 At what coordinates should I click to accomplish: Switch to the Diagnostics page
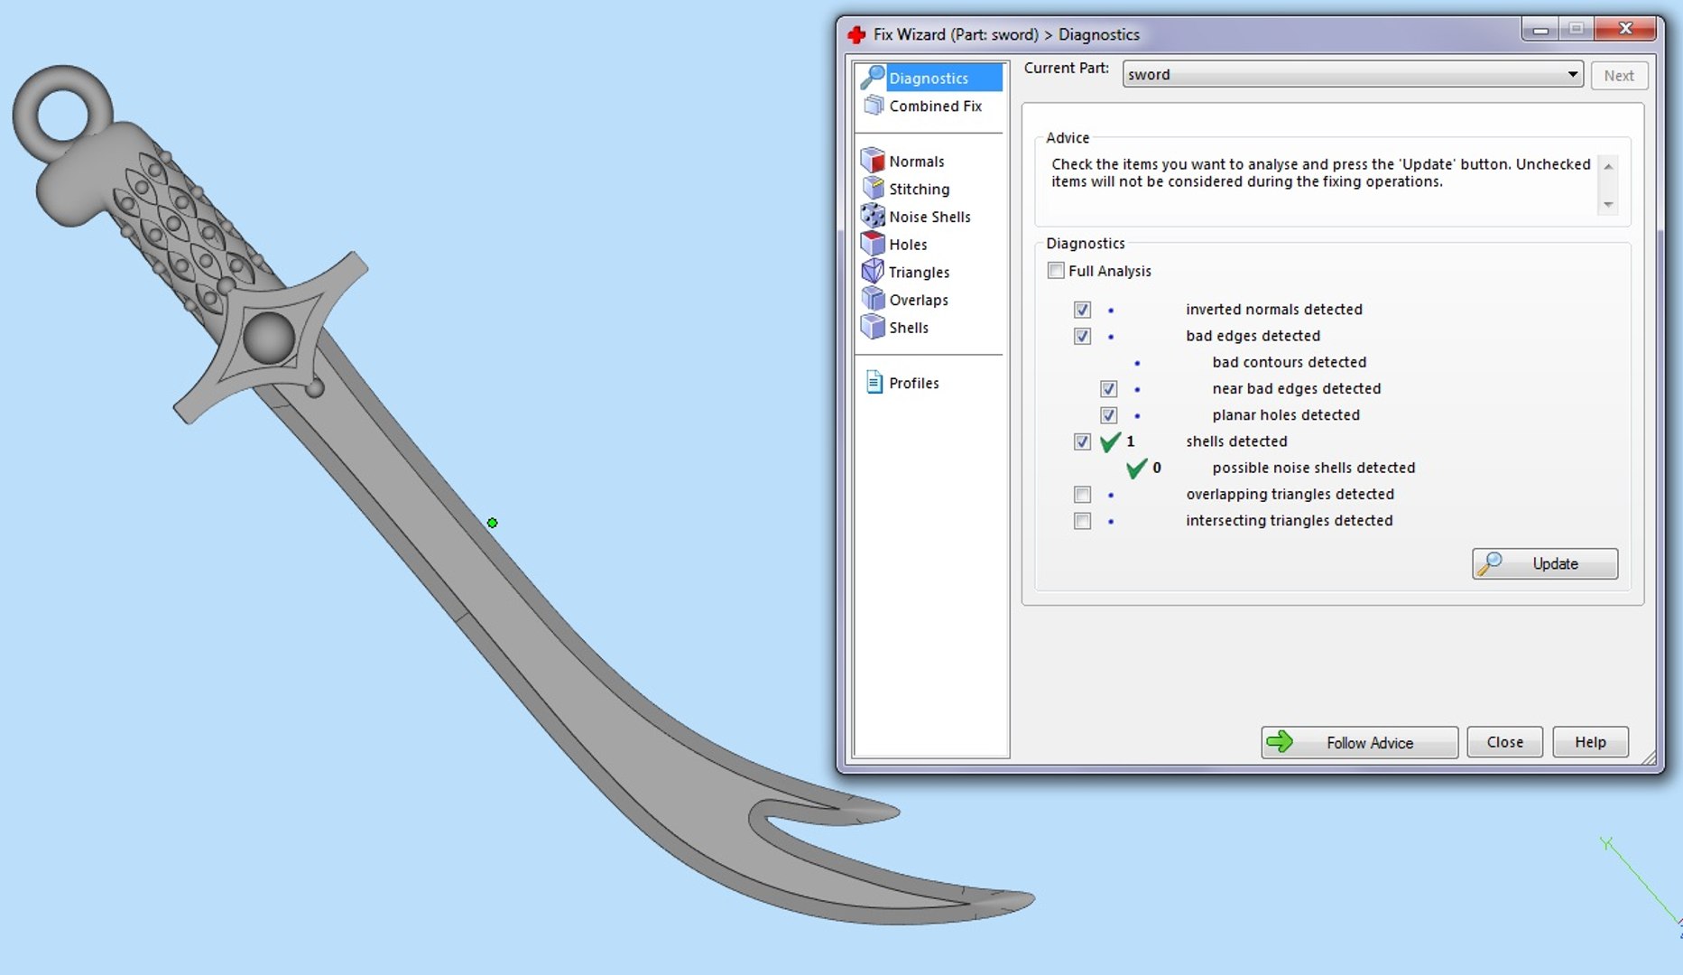coord(930,78)
